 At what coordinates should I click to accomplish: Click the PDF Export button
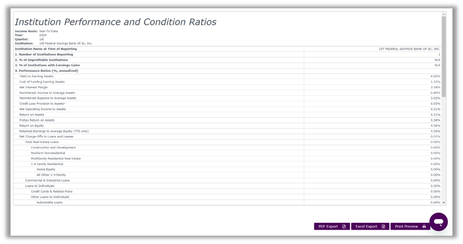[x=332, y=226]
